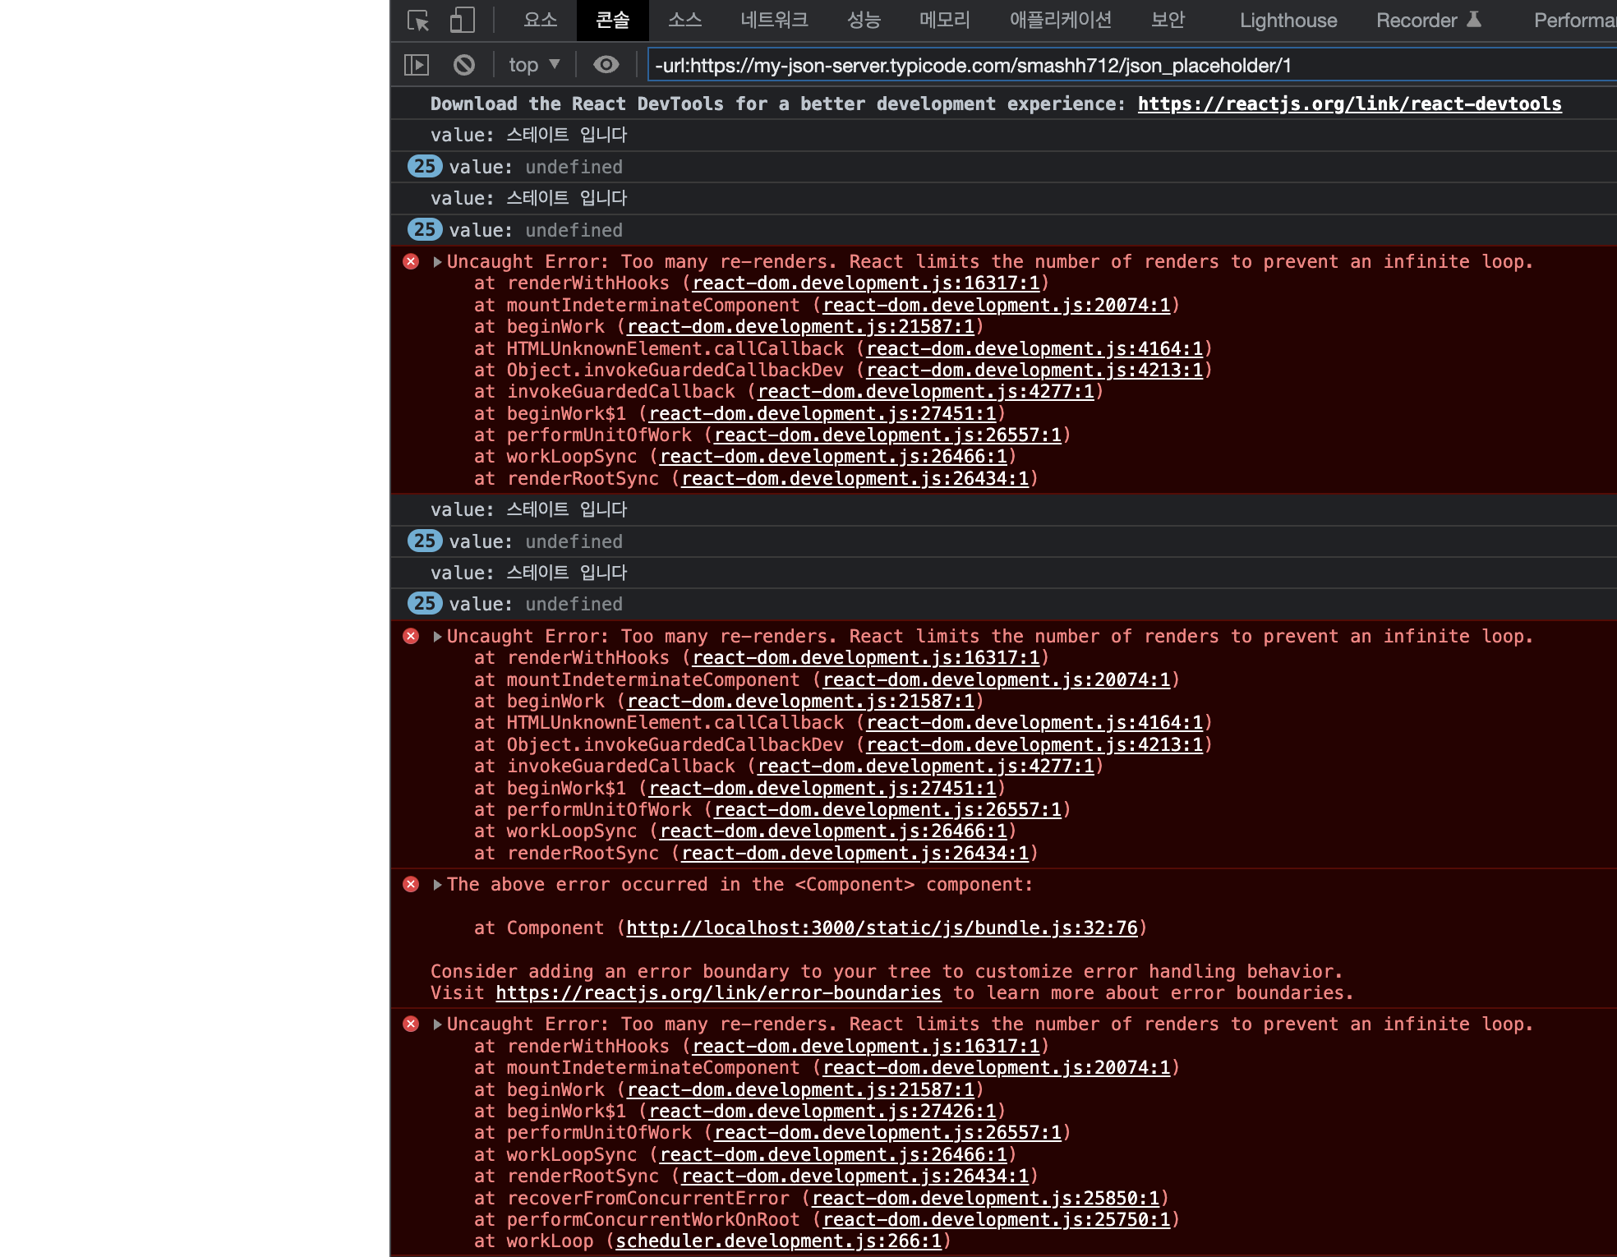Viewport: 1617px width, 1257px height.
Task: Open the bundle.js:32:76 source link
Action: 882,928
